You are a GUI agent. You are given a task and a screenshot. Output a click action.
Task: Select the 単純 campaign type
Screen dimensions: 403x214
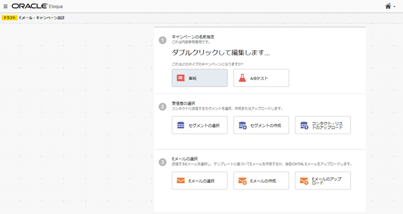[x=200, y=78]
